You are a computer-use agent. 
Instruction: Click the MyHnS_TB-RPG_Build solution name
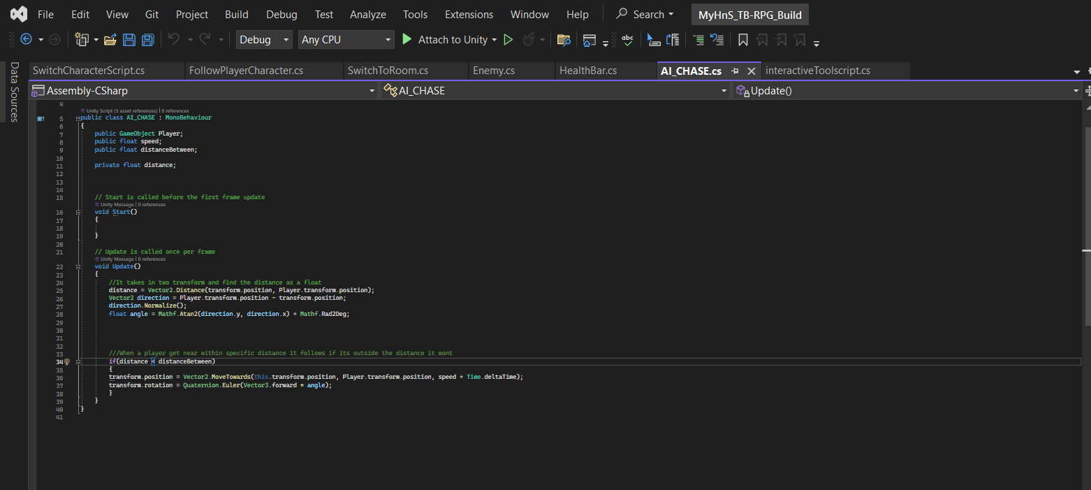tap(750, 15)
